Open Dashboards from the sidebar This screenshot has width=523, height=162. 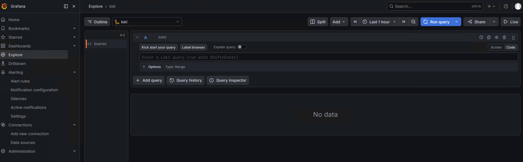click(x=20, y=46)
